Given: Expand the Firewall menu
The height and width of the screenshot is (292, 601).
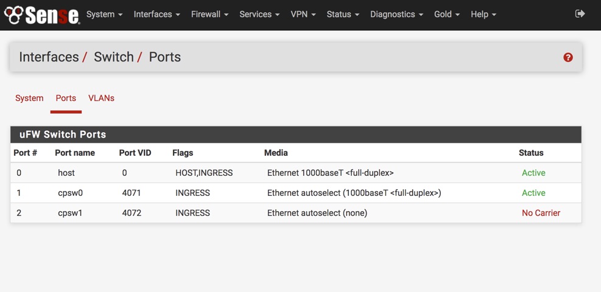Looking at the screenshot, I should 209,15.
